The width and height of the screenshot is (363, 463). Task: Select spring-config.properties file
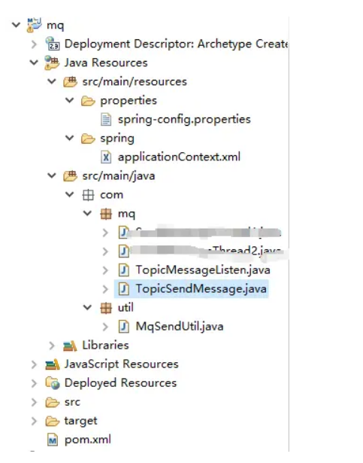coord(176,119)
